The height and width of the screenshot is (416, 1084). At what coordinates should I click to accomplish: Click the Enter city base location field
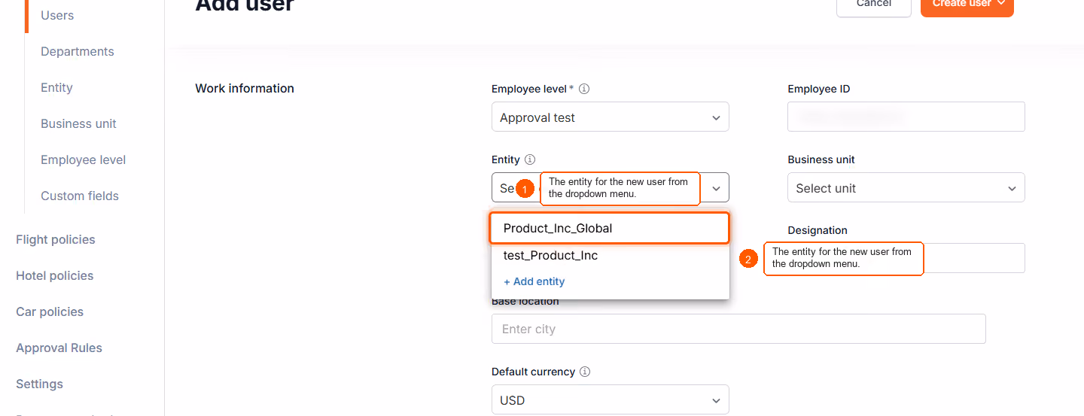coord(738,329)
